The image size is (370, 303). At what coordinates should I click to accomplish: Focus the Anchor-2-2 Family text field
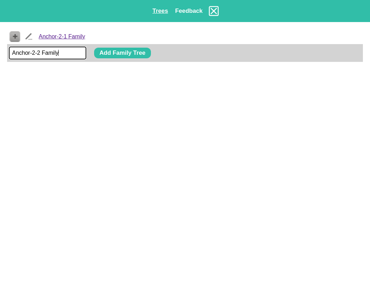click(x=48, y=53)
